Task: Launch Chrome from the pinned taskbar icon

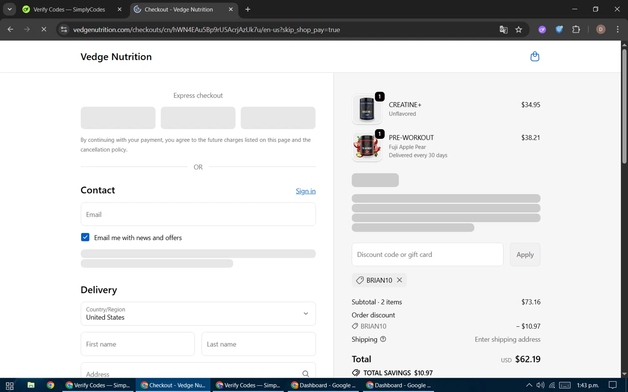Action: pyautogui.click(x=50, y=385)
